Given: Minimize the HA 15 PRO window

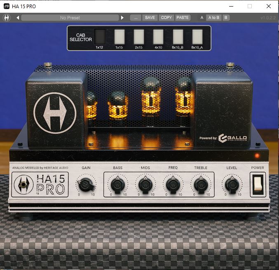Looking at the screenshot, I should tap(231, 6).
